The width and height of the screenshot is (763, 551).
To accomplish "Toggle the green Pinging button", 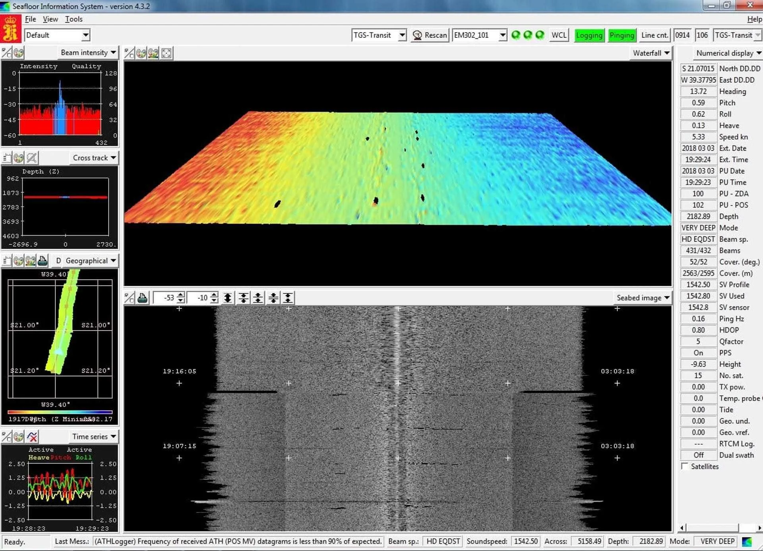I will 622,35.
